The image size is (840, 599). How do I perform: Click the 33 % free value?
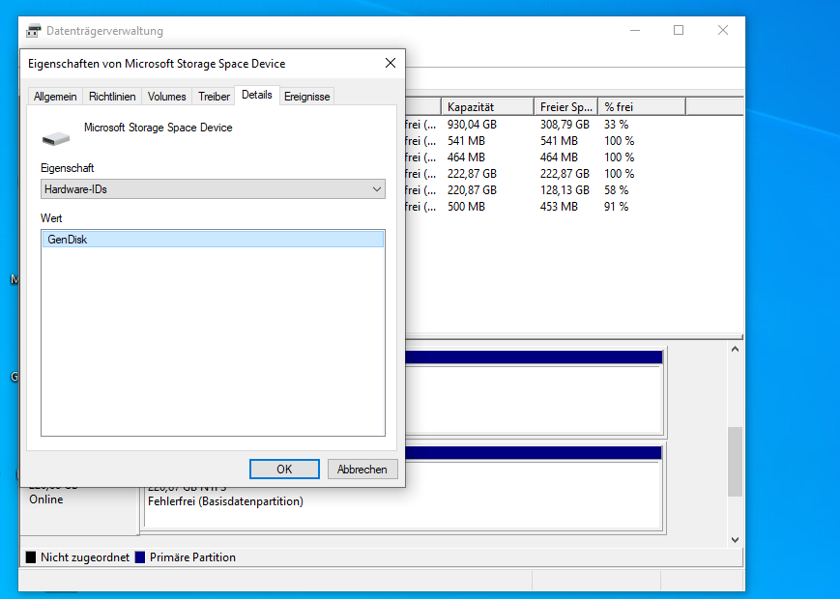pos(616,125)
